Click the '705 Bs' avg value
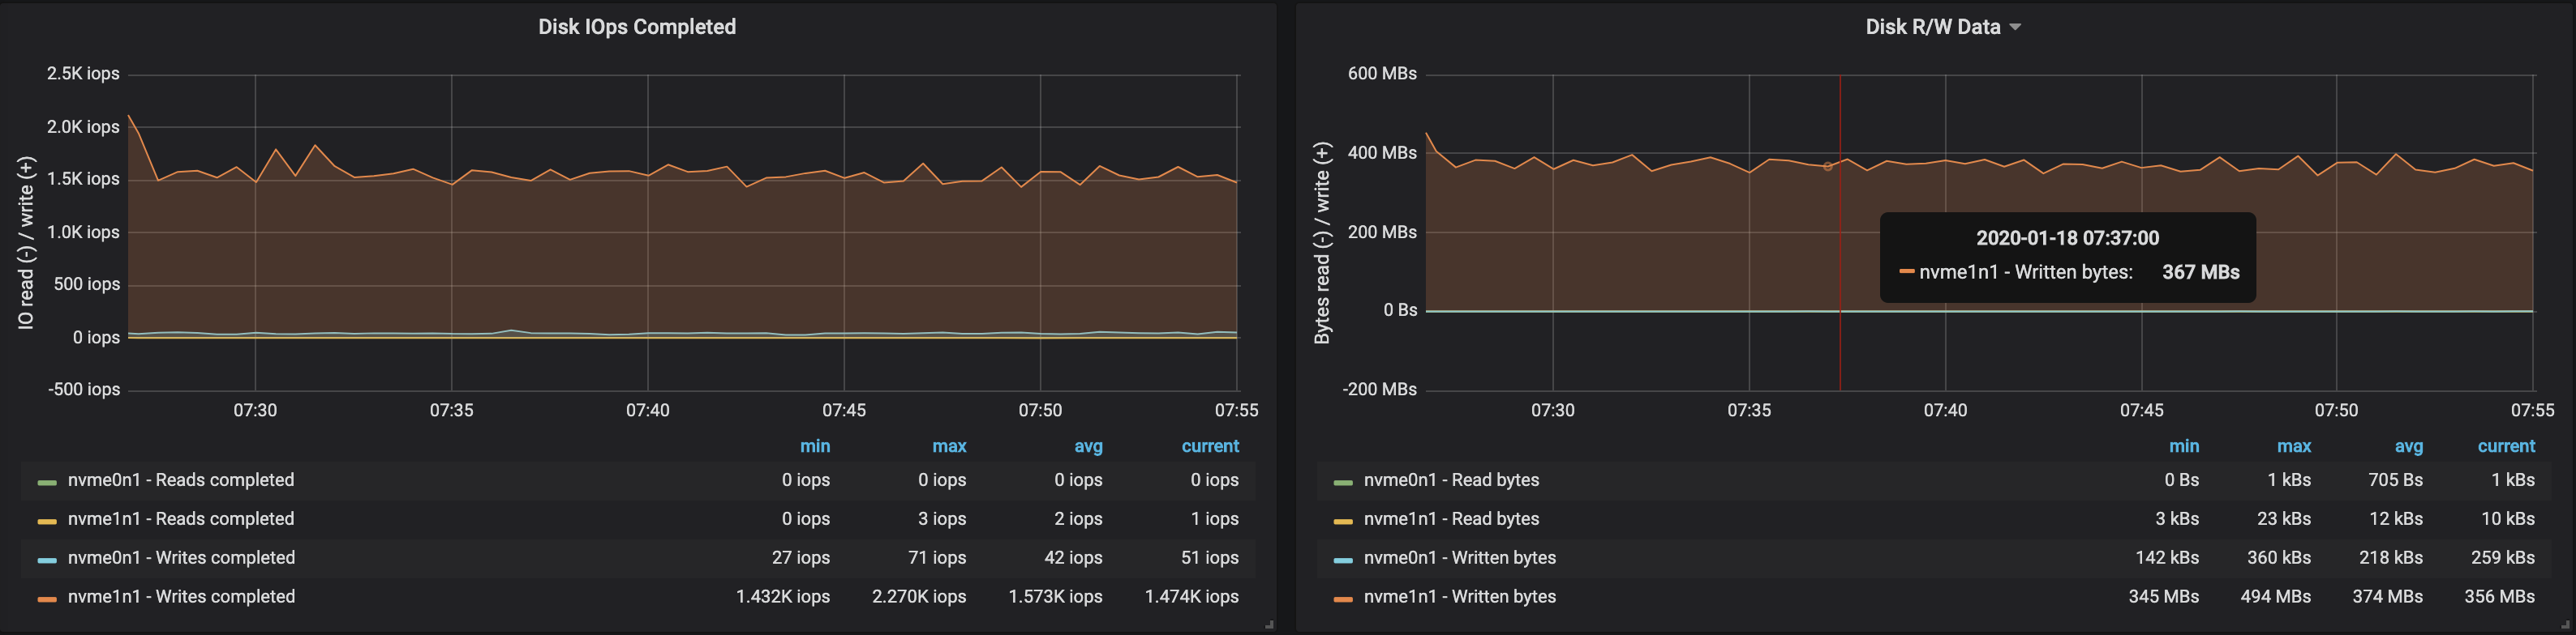 [2395, 480]
